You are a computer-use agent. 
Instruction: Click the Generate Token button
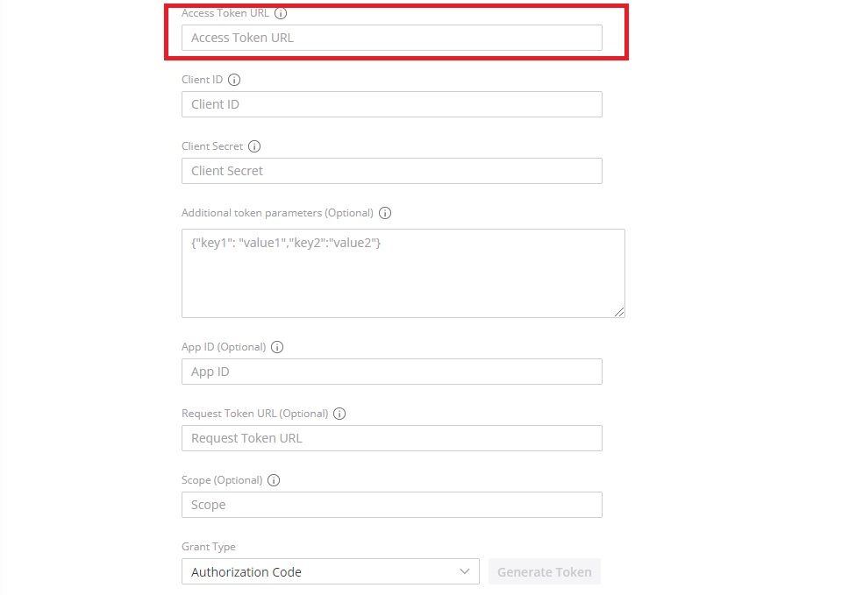(x=544, y=571)
